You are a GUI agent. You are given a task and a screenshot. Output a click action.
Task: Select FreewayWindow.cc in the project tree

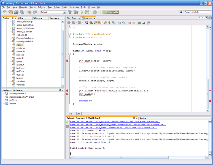tap(25, 38)
